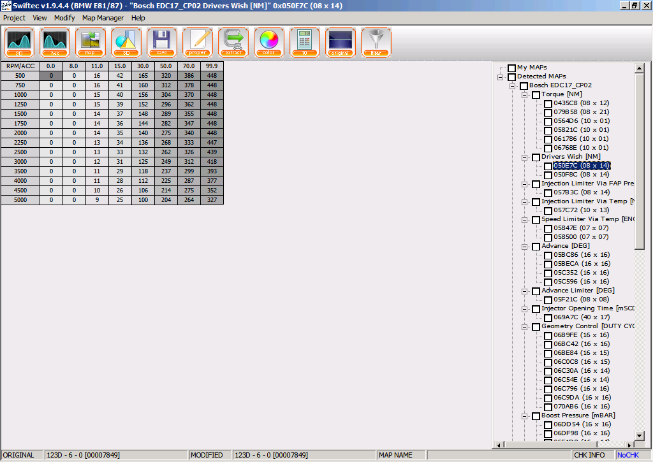The image size is (653, 462).
Task: Click the Advance Limiter [DEG] label
Action: point(578,291)
